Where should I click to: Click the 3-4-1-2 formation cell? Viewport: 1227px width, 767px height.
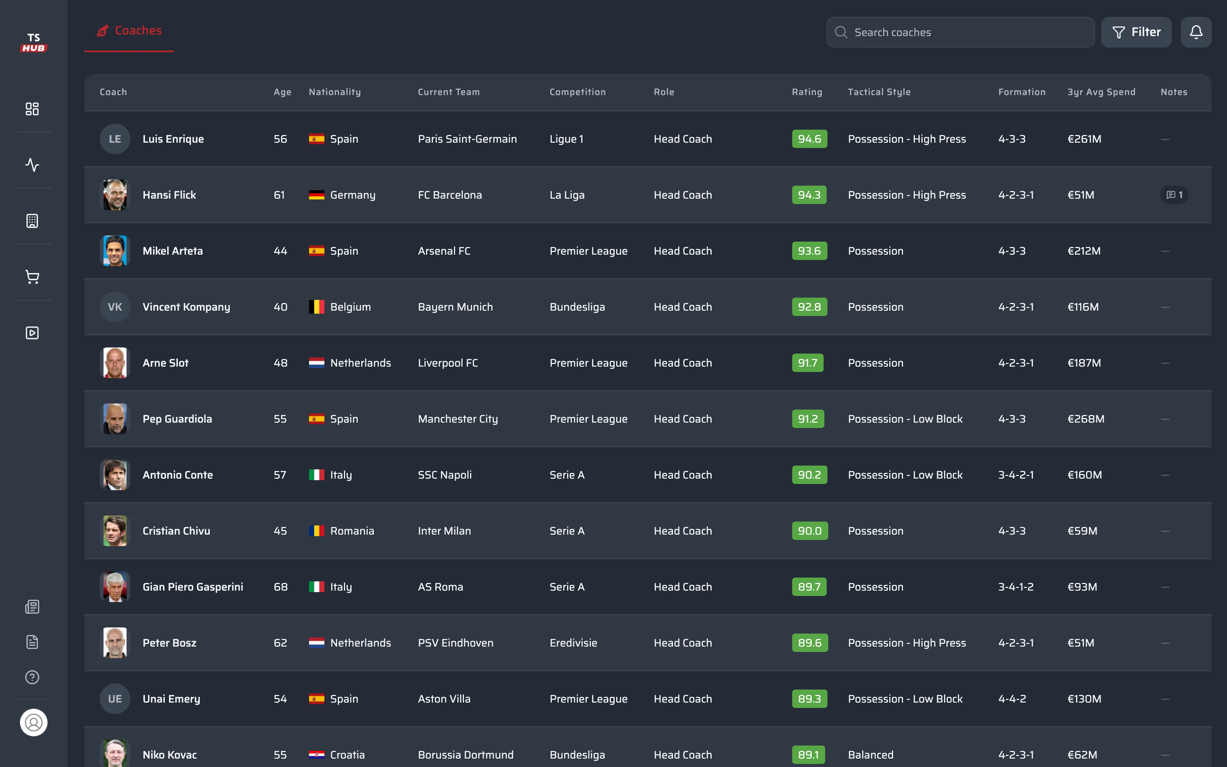click(1016, 587)
